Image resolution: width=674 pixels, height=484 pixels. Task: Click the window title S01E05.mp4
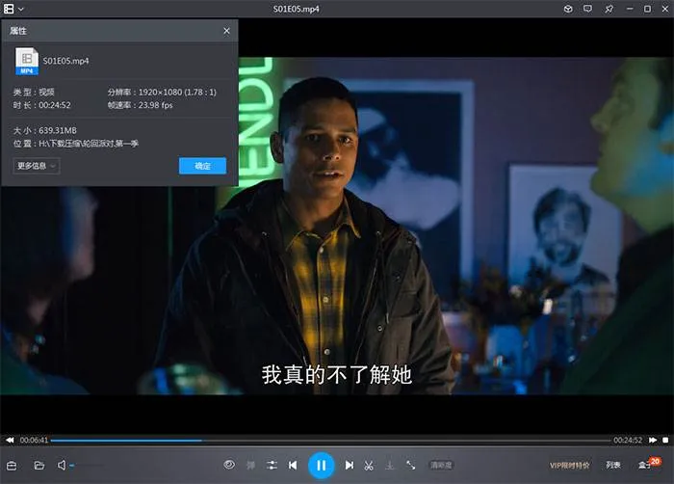tap(297, 9)
